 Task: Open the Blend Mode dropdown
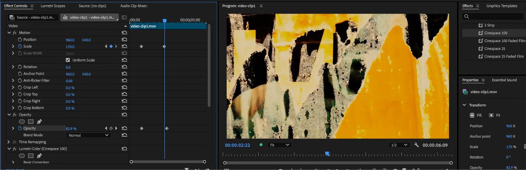(88, 135)
